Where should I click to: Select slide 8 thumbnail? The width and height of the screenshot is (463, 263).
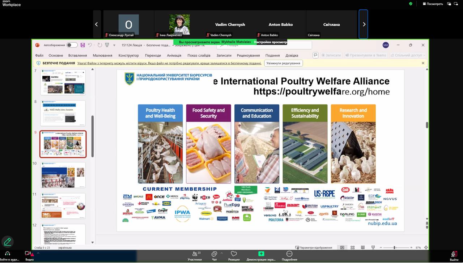63,113
